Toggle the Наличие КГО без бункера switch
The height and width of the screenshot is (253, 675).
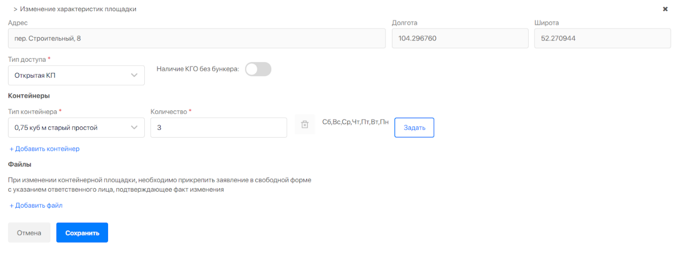258,69
